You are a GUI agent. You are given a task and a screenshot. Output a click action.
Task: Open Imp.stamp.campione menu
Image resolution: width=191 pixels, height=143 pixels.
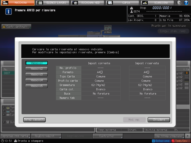click(x=169, y=136)
